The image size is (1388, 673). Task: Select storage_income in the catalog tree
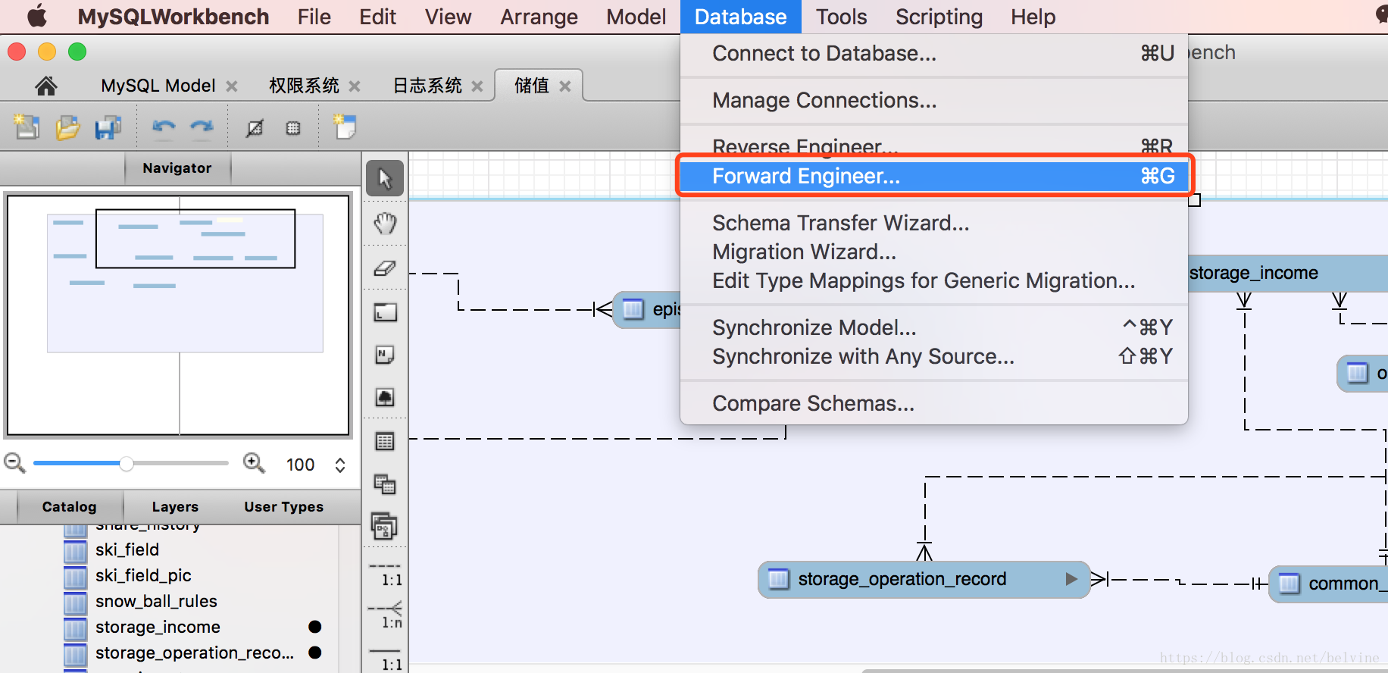click(158, 627)
